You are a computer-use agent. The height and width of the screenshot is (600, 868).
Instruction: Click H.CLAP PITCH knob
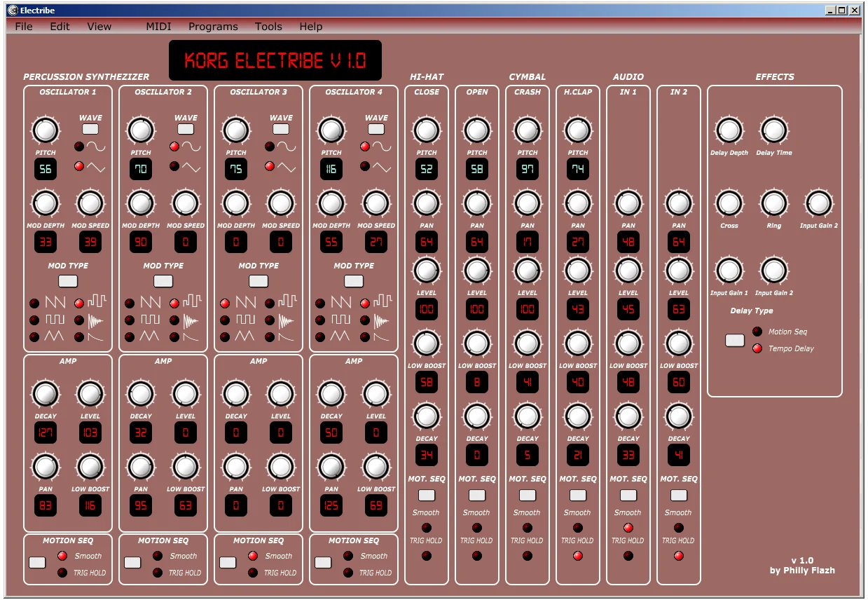pyautogui.click(x=578, y=130)
